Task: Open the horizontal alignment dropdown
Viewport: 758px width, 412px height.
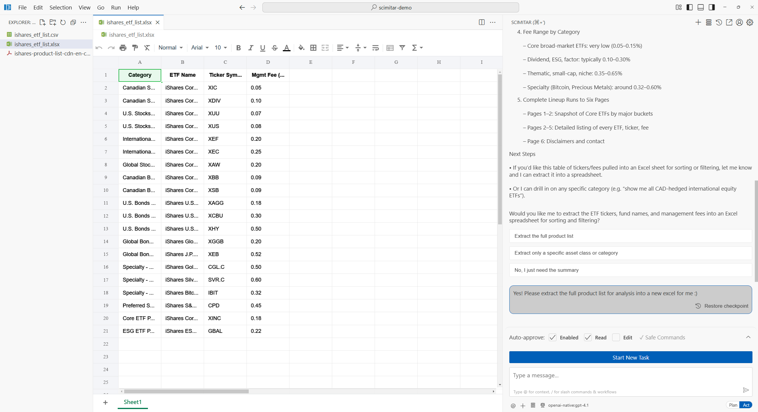Action: pos(343,48)
